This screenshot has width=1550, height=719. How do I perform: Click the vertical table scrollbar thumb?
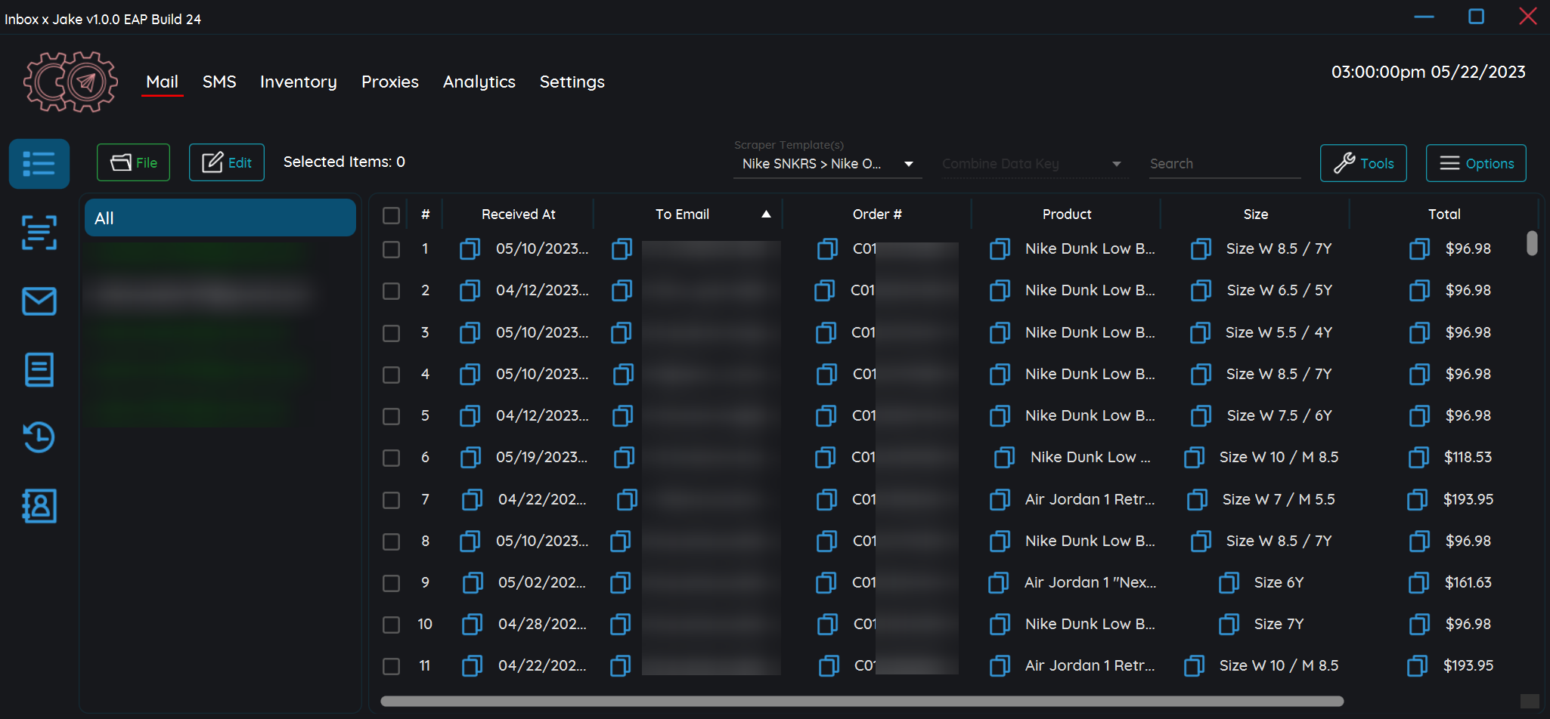[x=1532, y=243]
